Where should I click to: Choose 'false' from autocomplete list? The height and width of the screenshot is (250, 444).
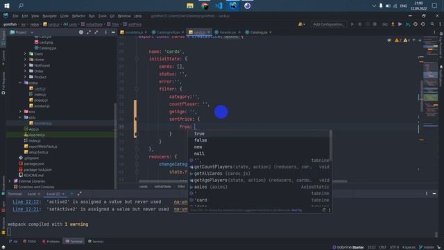click(259, 140)
